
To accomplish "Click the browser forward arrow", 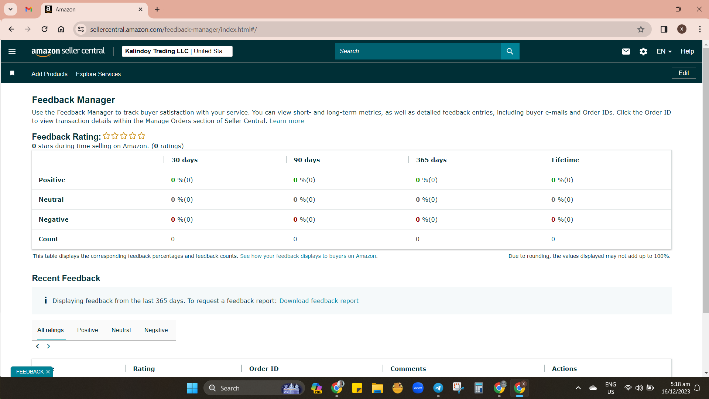I will [28, 29].
